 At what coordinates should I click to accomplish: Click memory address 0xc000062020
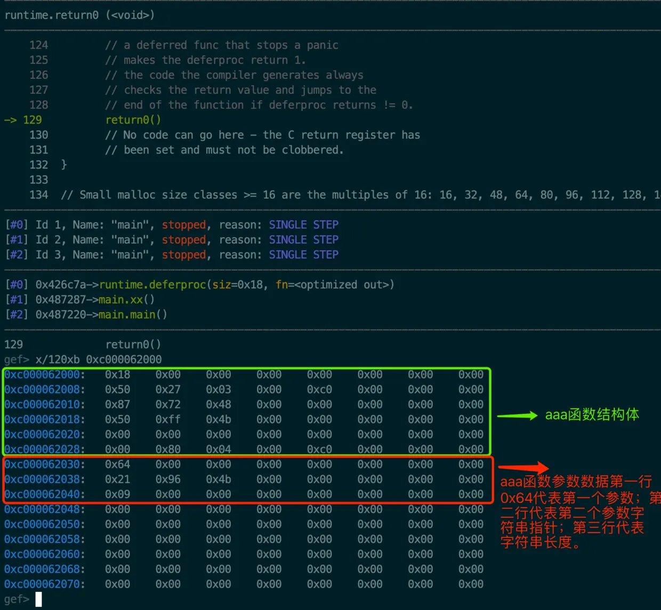tap(42, 434)
